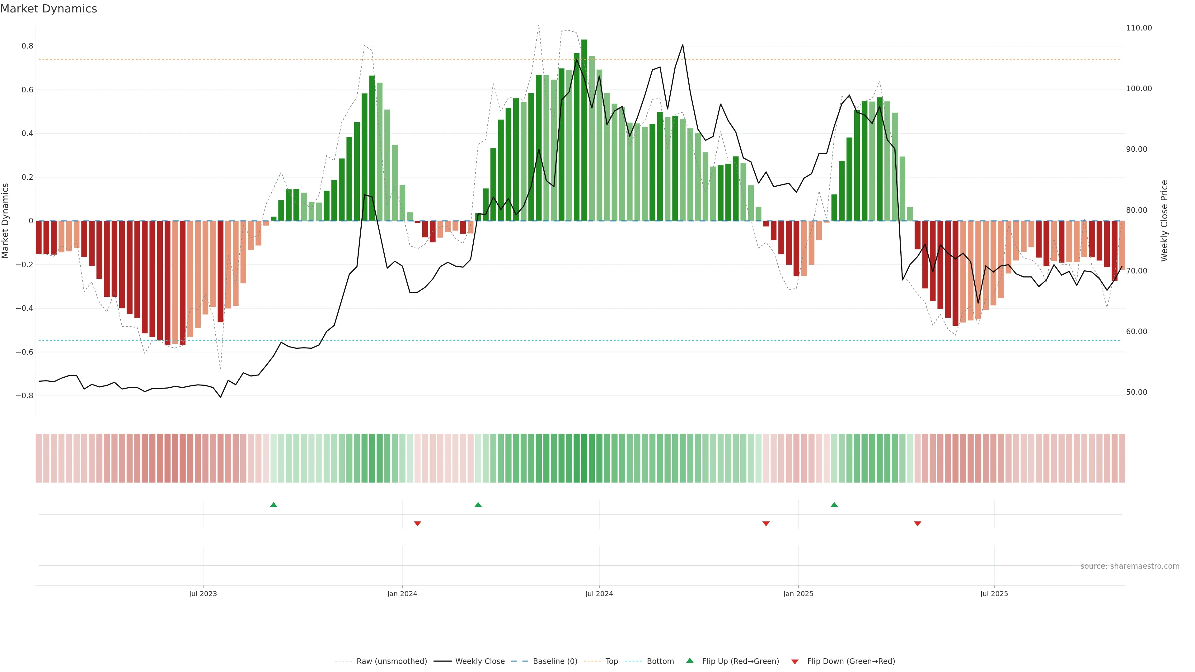This screenshot has width=1195, height=672.
Task: Click the red Flip Down triangle just before Jan 2025
Action: [766, 524]
